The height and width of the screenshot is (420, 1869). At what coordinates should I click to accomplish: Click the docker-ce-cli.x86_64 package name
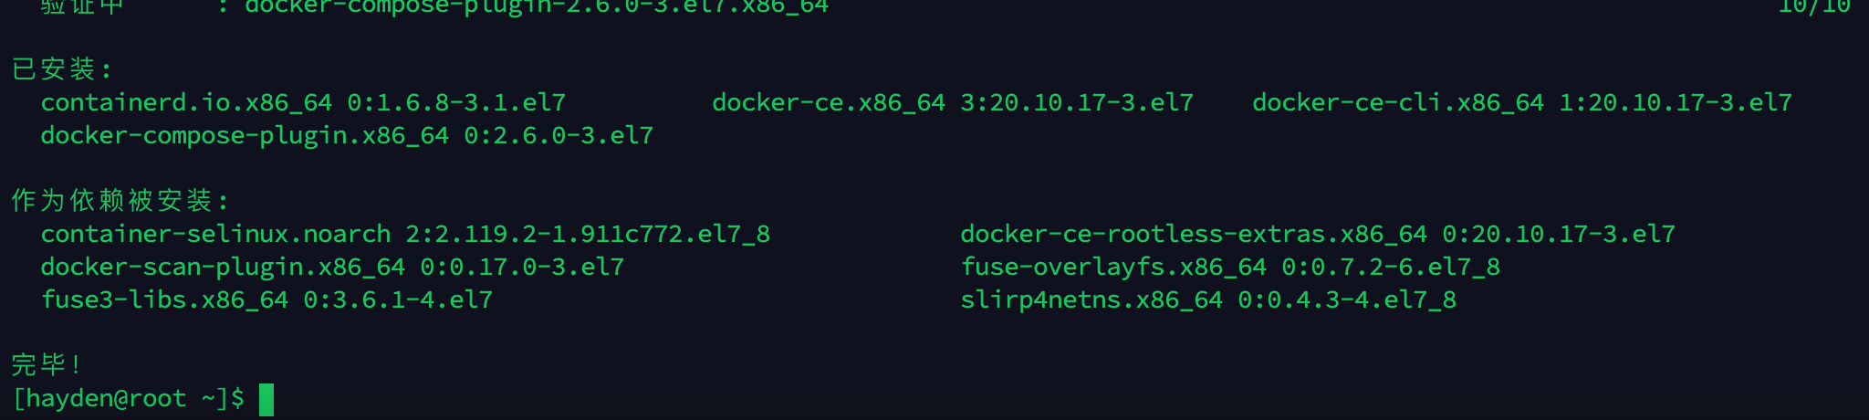[x=1397, y=102]
